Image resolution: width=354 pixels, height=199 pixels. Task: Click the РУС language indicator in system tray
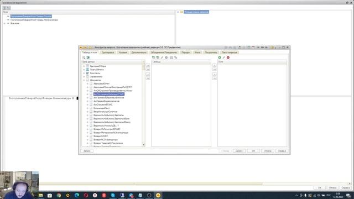[x=329, y=195]
